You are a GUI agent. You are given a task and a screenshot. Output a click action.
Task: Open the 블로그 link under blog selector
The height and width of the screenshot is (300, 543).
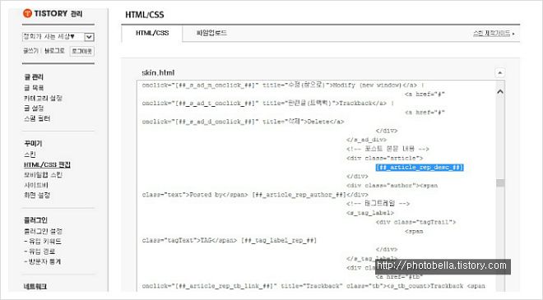pyautogui.click(x=54, y=51)
